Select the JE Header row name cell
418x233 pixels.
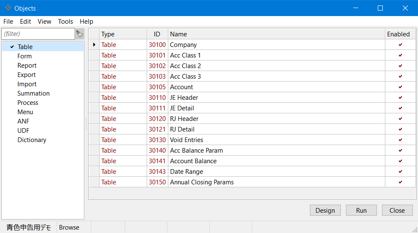pos(184,98)
